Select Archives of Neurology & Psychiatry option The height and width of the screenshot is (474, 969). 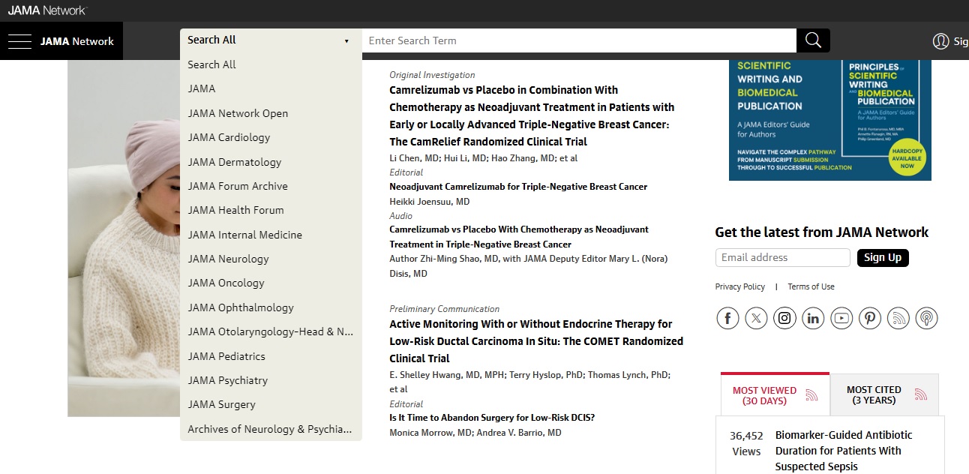271,429
